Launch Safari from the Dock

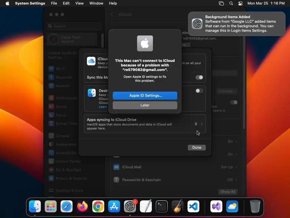tap(67, 206)
